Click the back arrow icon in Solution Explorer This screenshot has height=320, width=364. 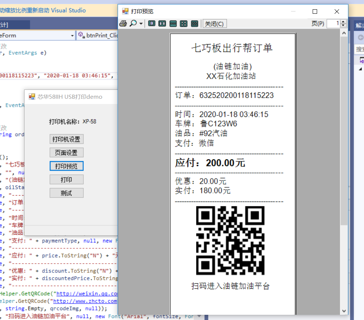pos(360,37)
